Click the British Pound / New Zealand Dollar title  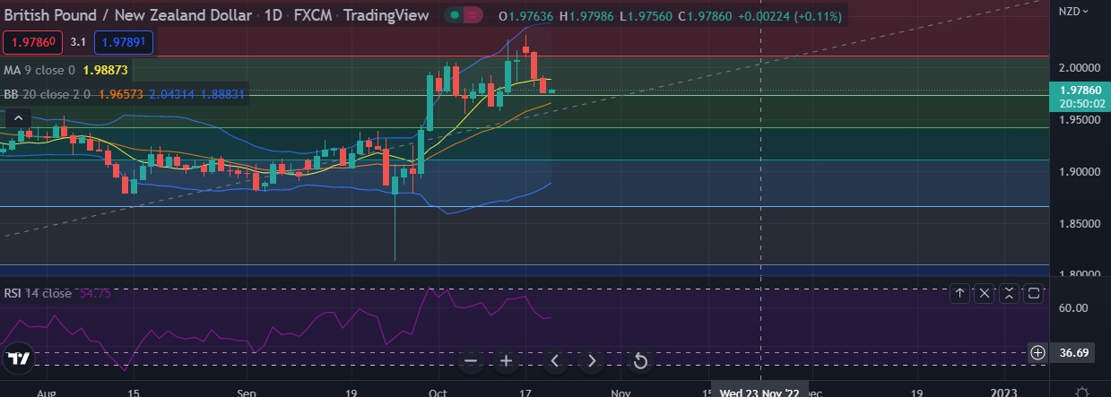pos(128,15)
